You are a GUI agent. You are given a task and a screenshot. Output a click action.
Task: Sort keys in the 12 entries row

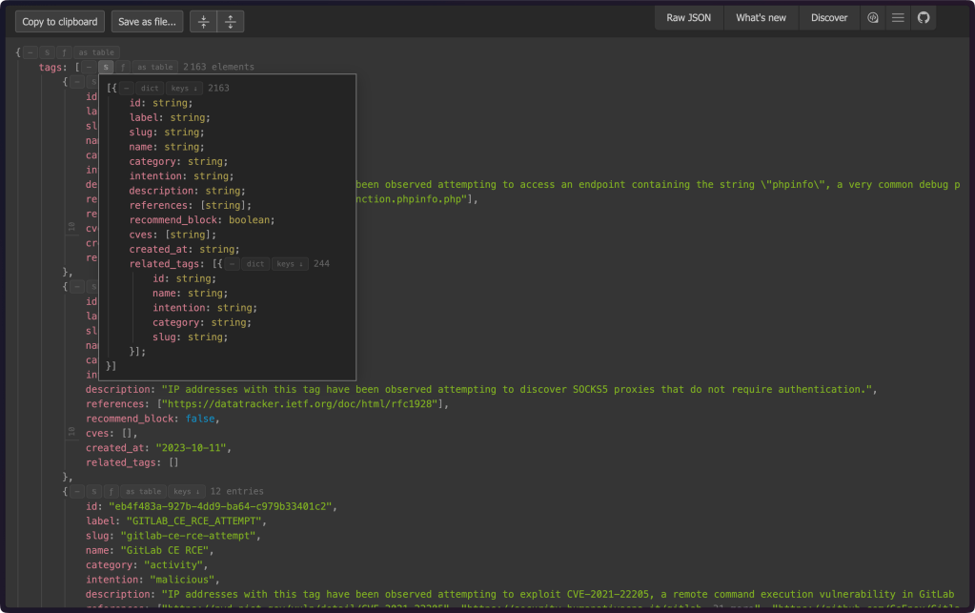(187, 492)
